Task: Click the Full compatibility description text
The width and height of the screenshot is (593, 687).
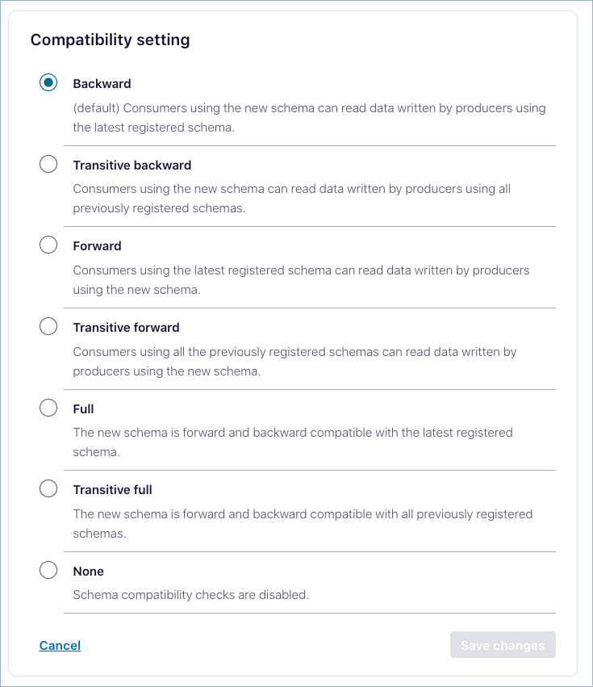Action: [x=292, y=442]
